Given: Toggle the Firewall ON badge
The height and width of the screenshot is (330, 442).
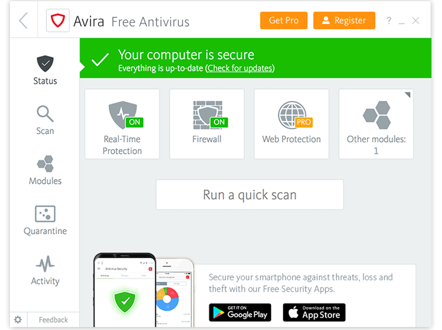Looking at the screenshot, I should [x=219, y=122].
